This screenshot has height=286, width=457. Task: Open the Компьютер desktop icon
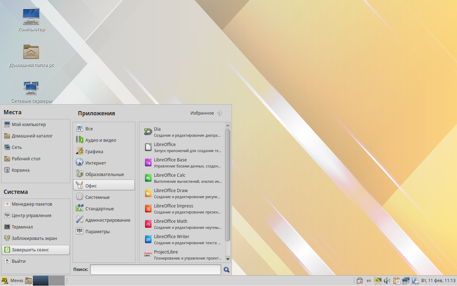click(31, 20)
